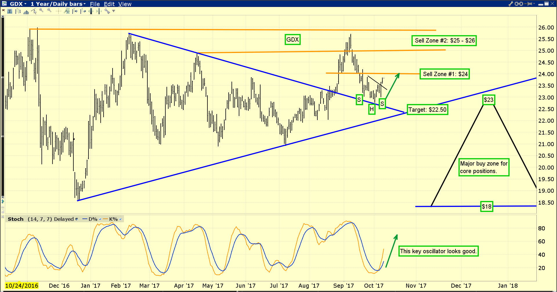Click the narrow bar spacing icon
This screenshot has width=557, height=292.
pos(99,11)
